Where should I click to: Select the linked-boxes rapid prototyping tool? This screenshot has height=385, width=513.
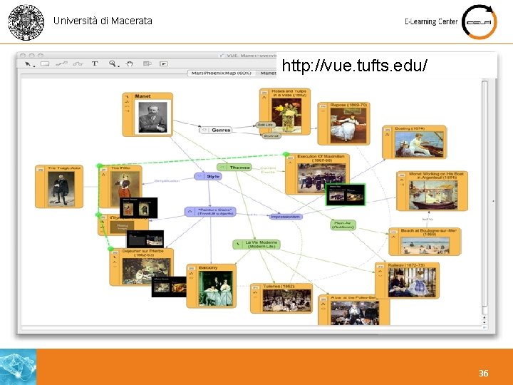(x=78, y=64)
